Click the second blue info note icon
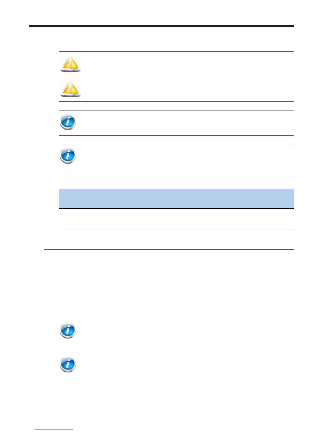Image resolution: width=333 pixels, height=432 pixels. pos(68,156)
